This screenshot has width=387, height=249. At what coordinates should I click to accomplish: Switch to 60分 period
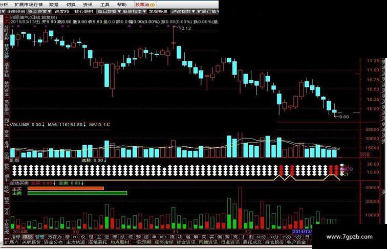[x=261, y=237]
